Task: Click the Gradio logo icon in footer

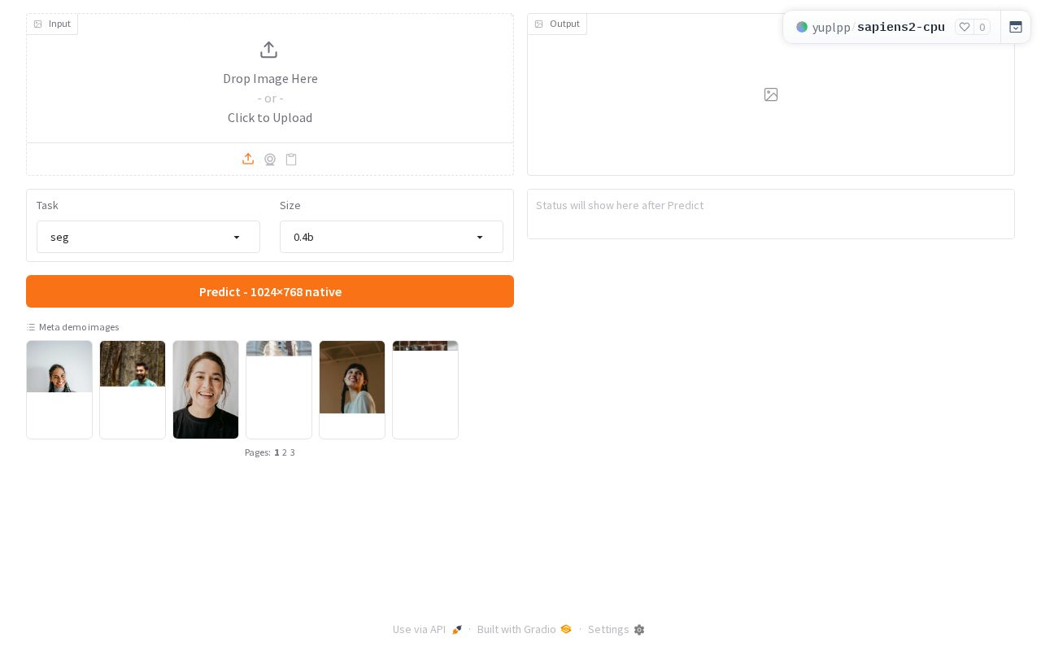Action: pyautogui.click(x=566, y=629)
